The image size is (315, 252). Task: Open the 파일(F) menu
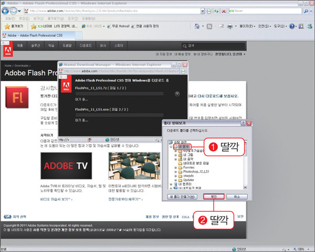(10, 18)
